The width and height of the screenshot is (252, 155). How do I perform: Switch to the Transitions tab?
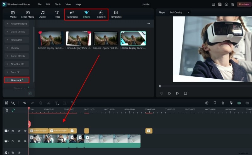[72, 14]
